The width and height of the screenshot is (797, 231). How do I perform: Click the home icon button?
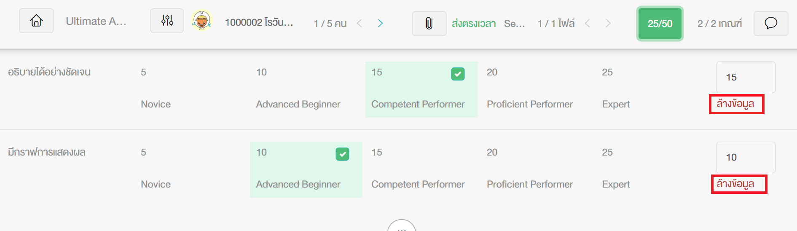(x=36, y=21)
